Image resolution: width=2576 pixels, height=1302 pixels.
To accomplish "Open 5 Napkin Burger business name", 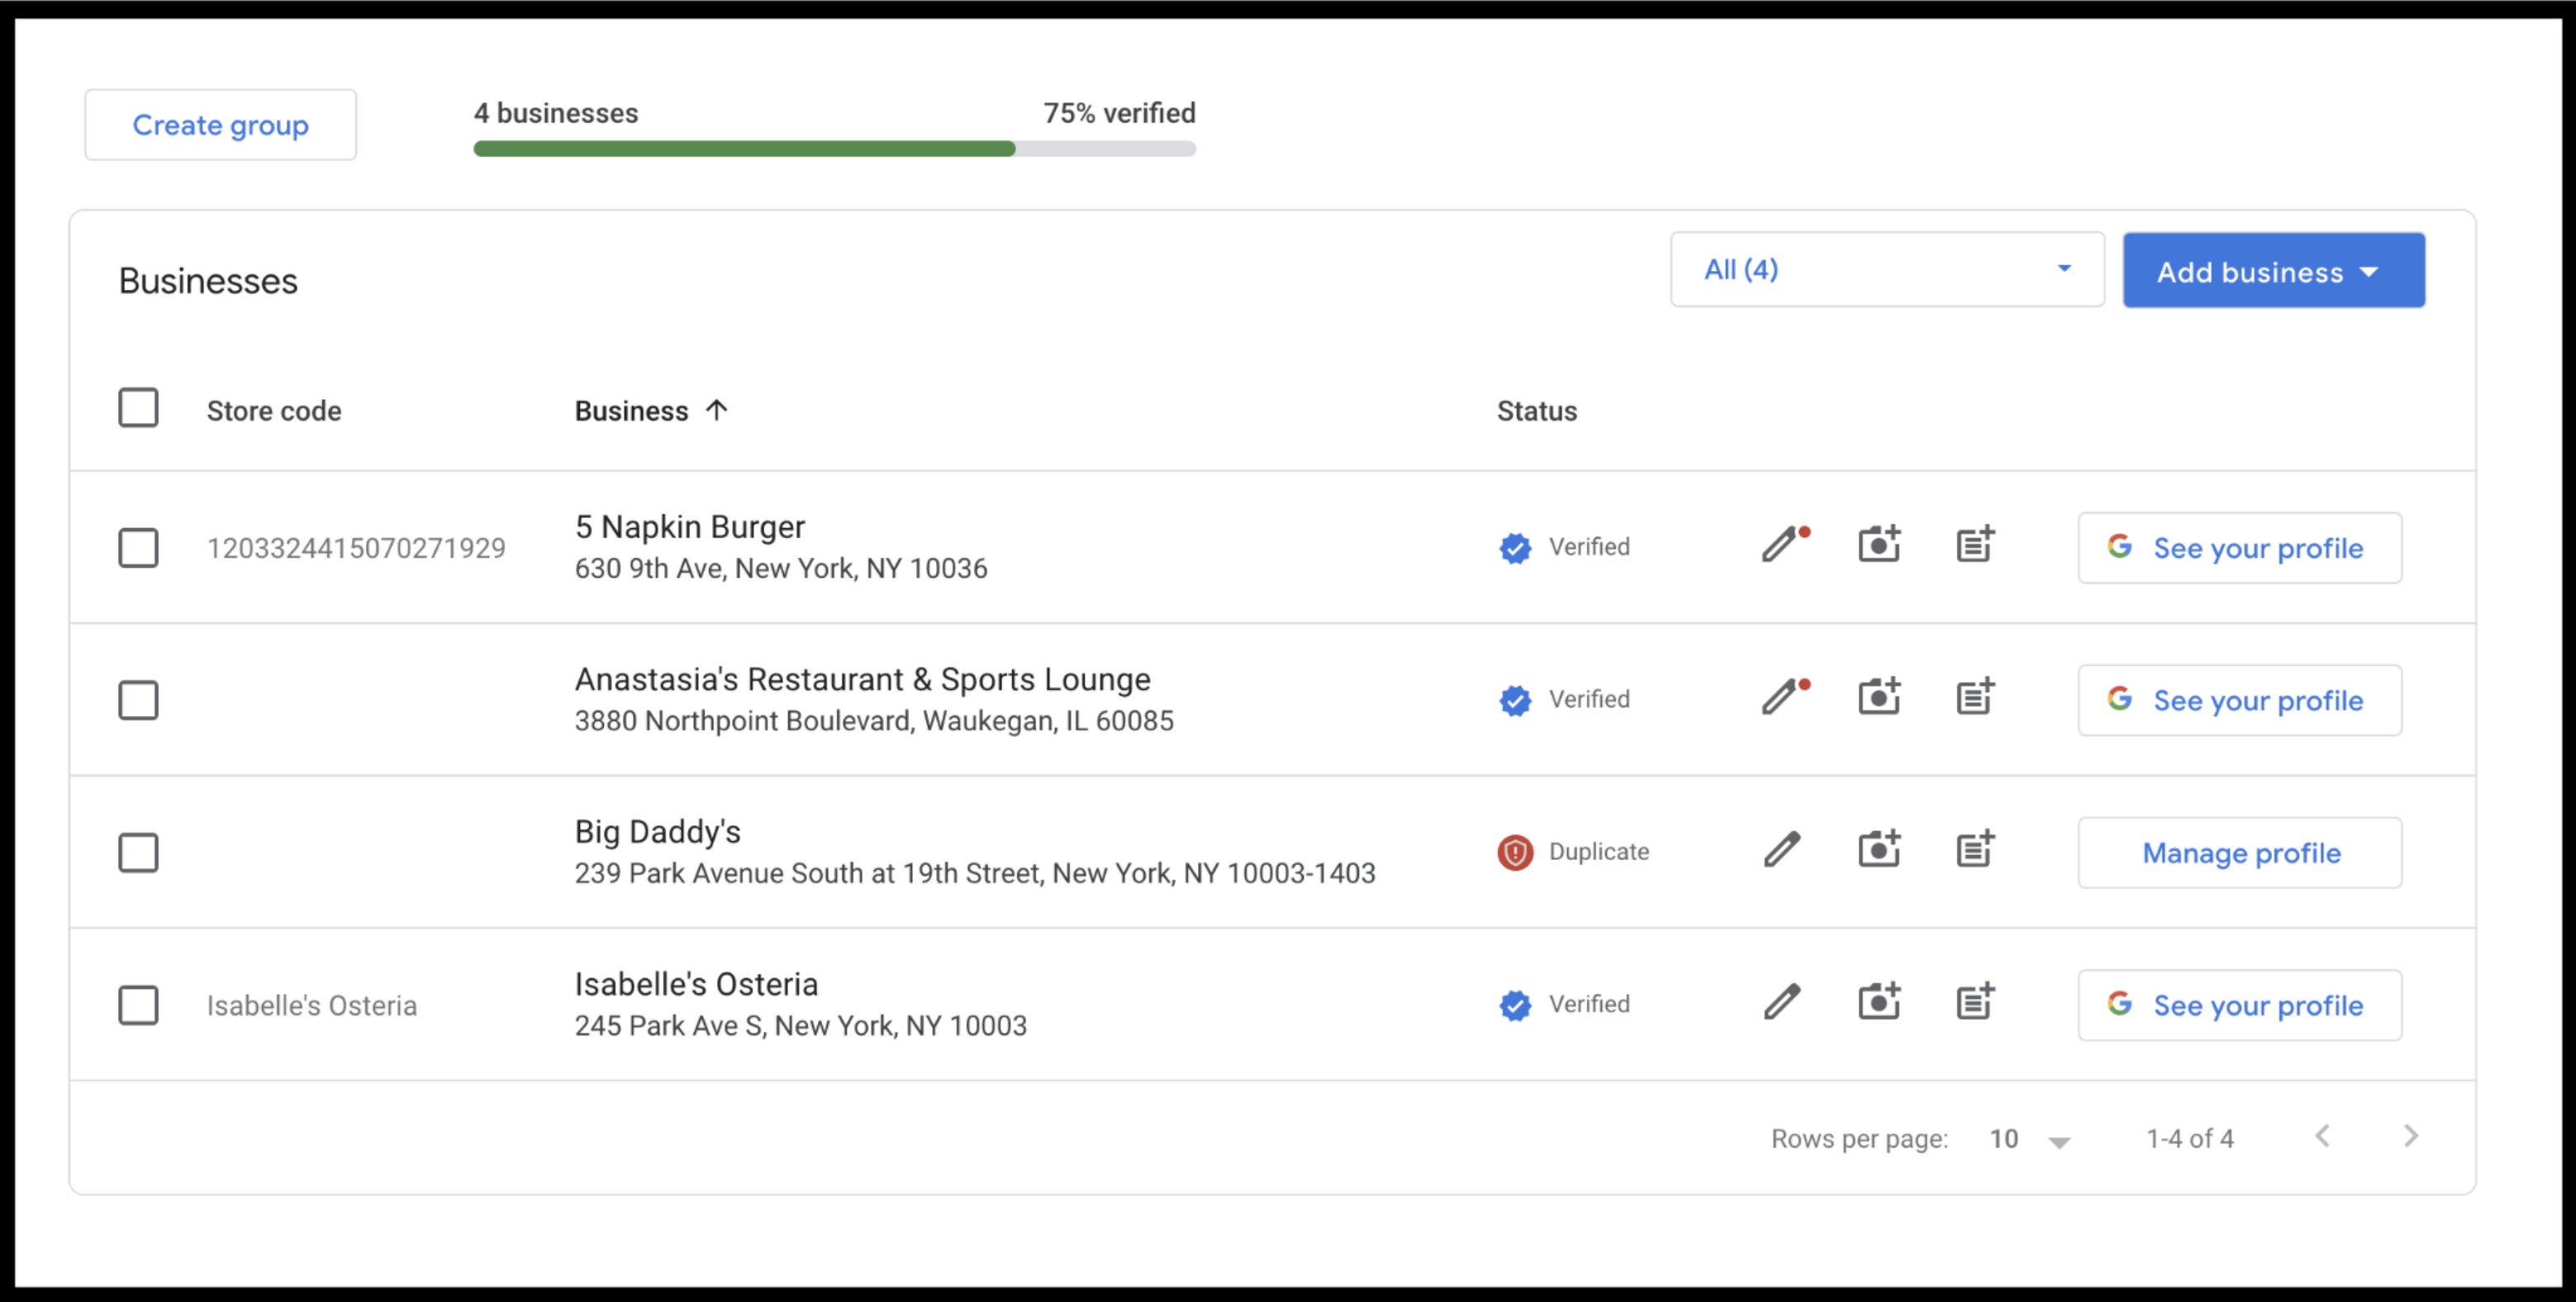I will click(x=689, y=526).
